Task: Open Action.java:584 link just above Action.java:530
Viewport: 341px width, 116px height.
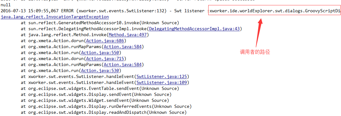Action: (123, 64)
